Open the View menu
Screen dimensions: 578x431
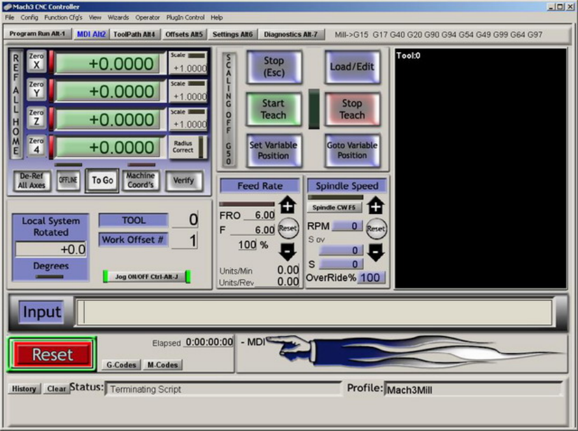[95, 17]
